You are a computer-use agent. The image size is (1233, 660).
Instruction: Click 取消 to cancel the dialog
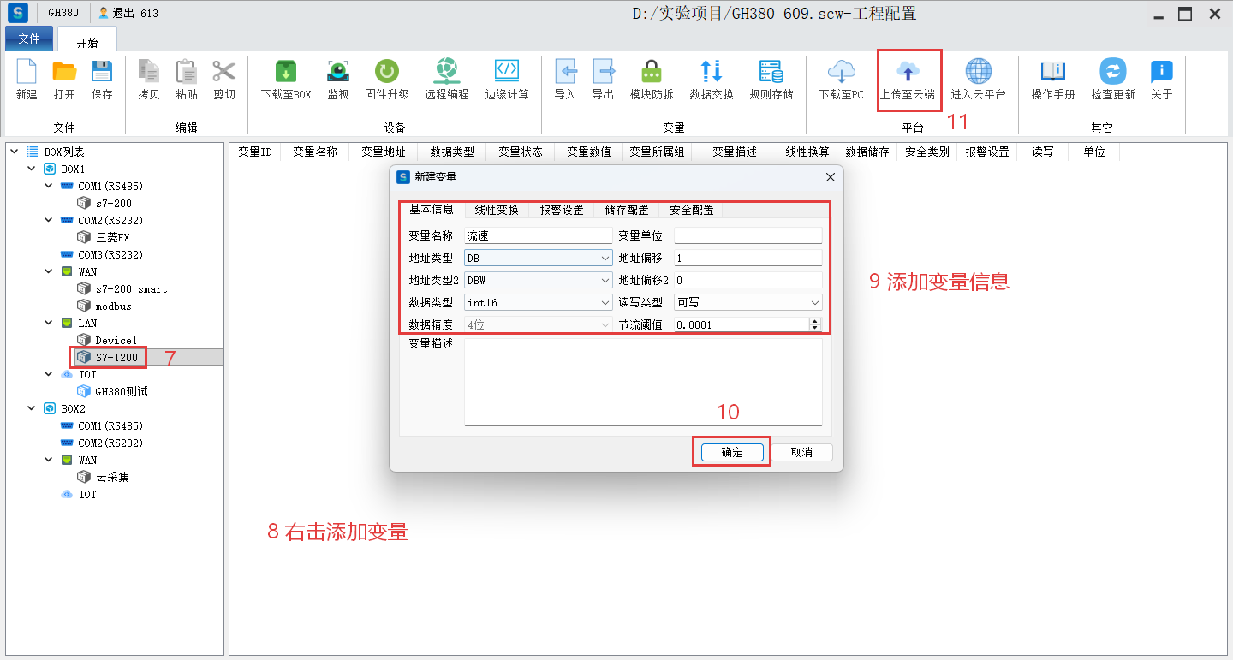801,452
